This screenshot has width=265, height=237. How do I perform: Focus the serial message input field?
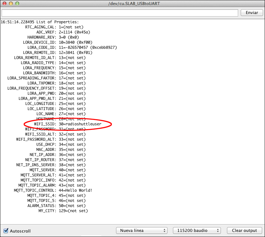[120, 13]
